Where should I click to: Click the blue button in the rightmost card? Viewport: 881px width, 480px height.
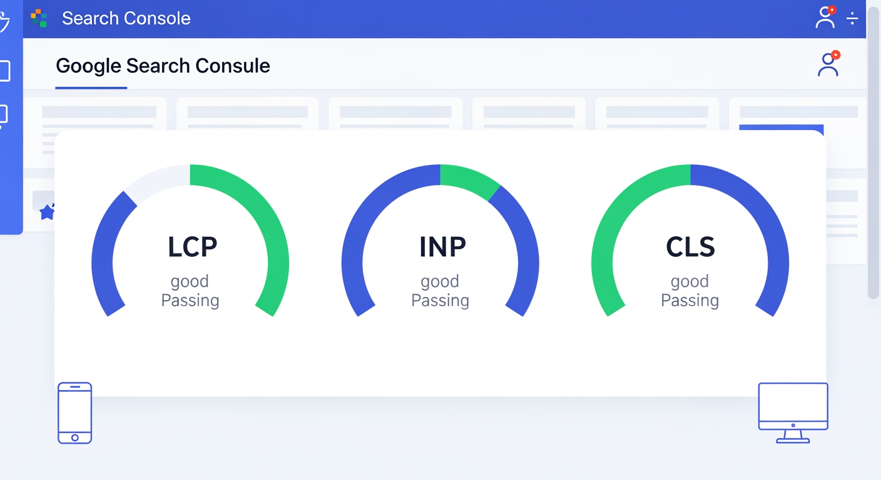click(x=781, y=129)
